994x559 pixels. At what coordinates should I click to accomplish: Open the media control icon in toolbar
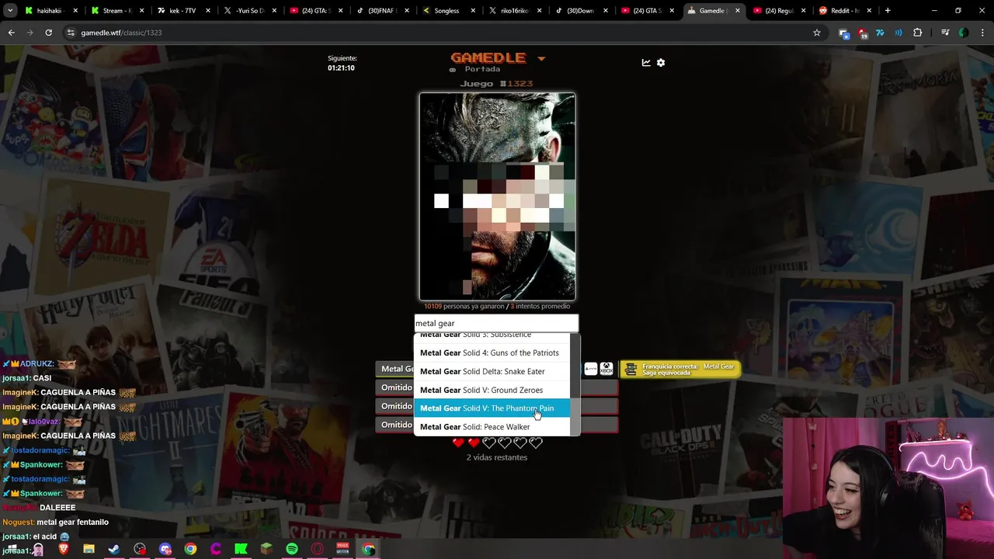point(945,33)
